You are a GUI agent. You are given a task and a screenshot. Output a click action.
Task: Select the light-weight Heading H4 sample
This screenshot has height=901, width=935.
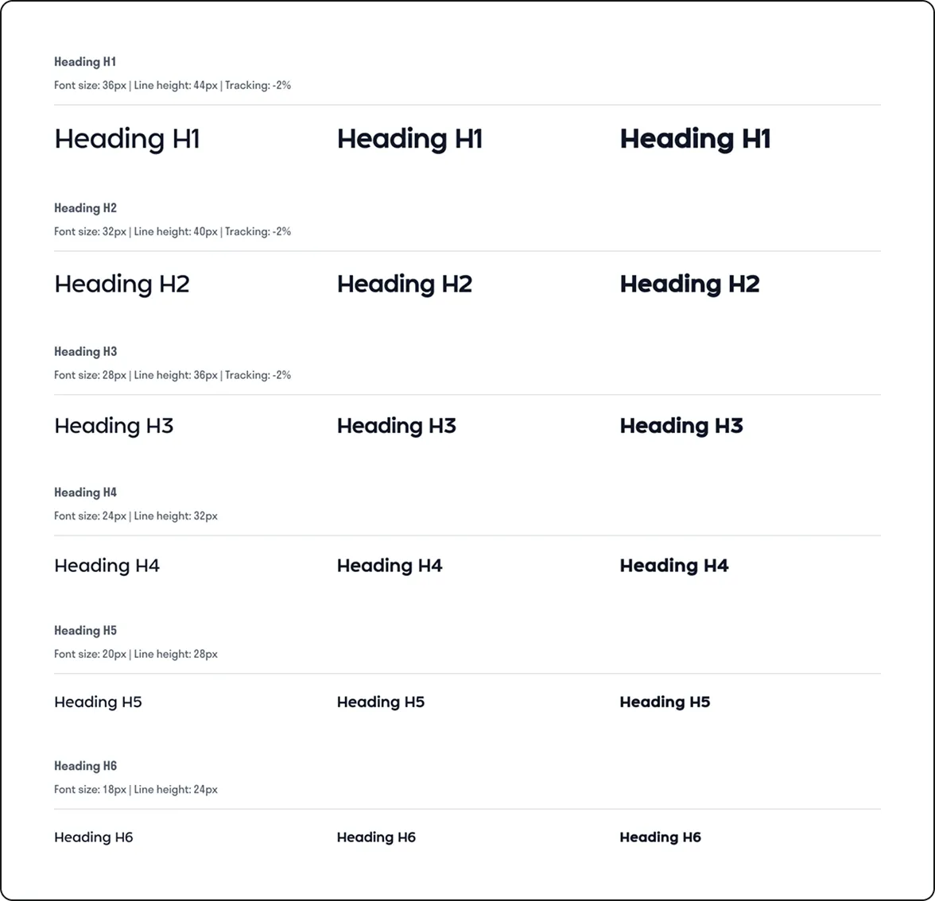[107, 566]
